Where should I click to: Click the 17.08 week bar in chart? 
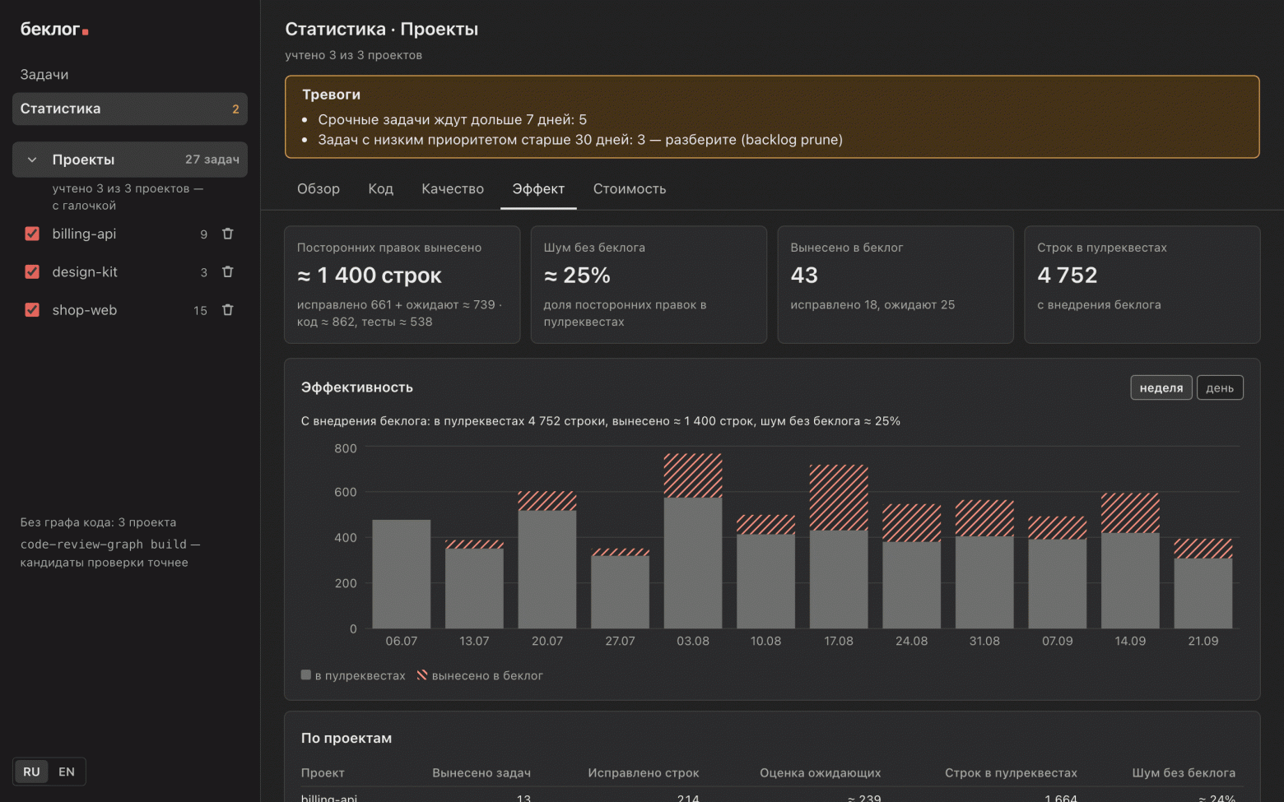click(839, 547)
